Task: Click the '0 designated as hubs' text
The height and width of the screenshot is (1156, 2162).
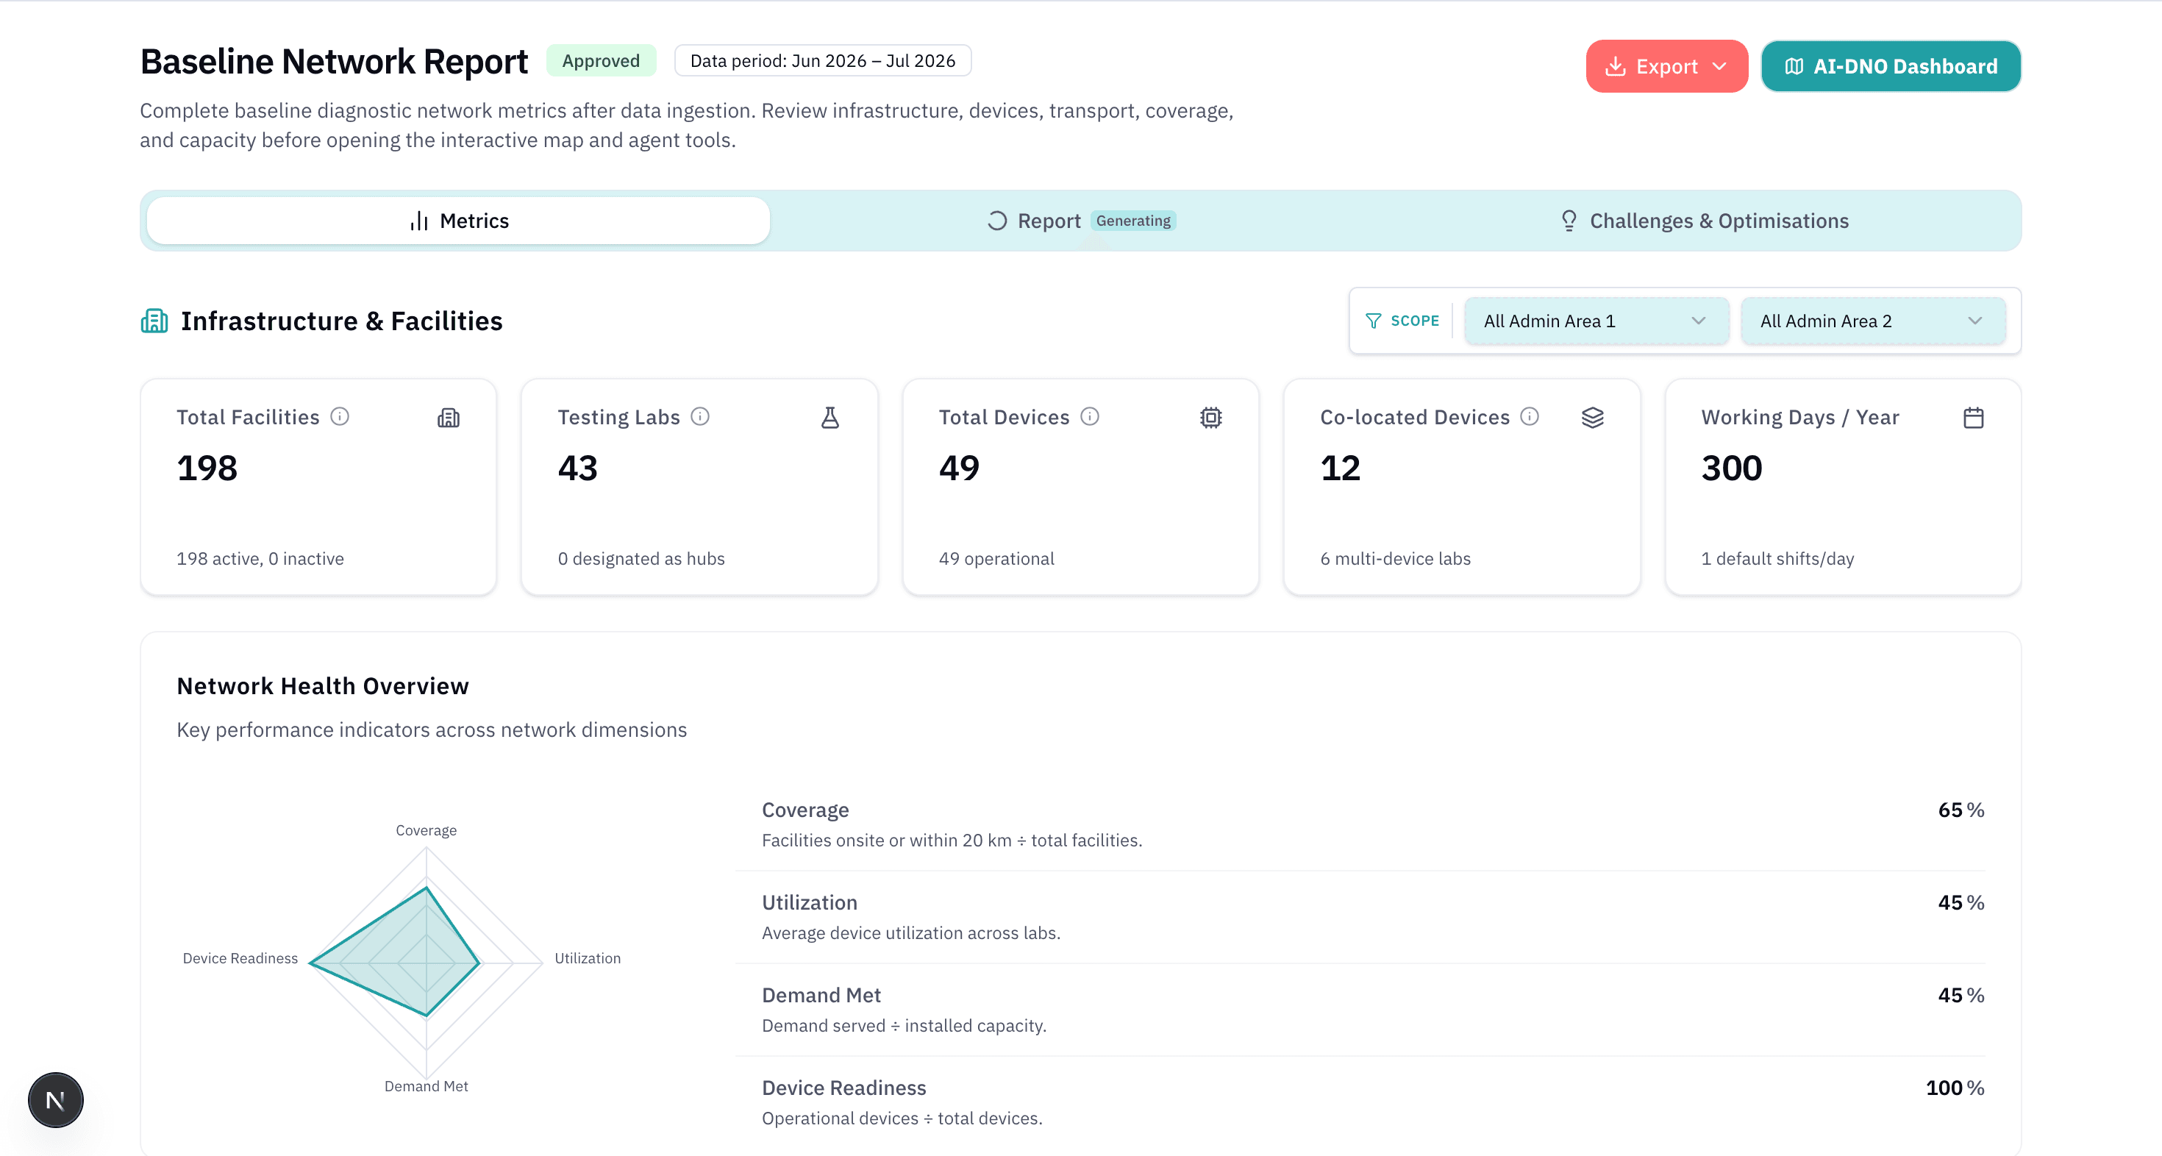Action: [x=641, y=558]
